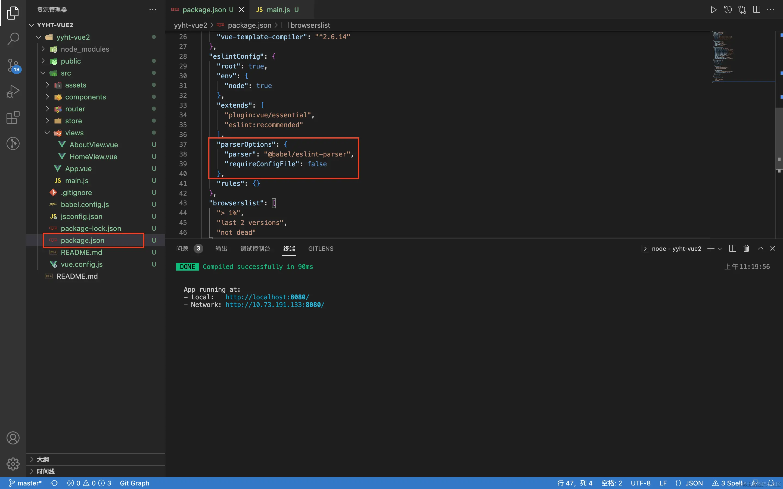Open the Extensions view
783x489 pixels.
click(13, 117)
